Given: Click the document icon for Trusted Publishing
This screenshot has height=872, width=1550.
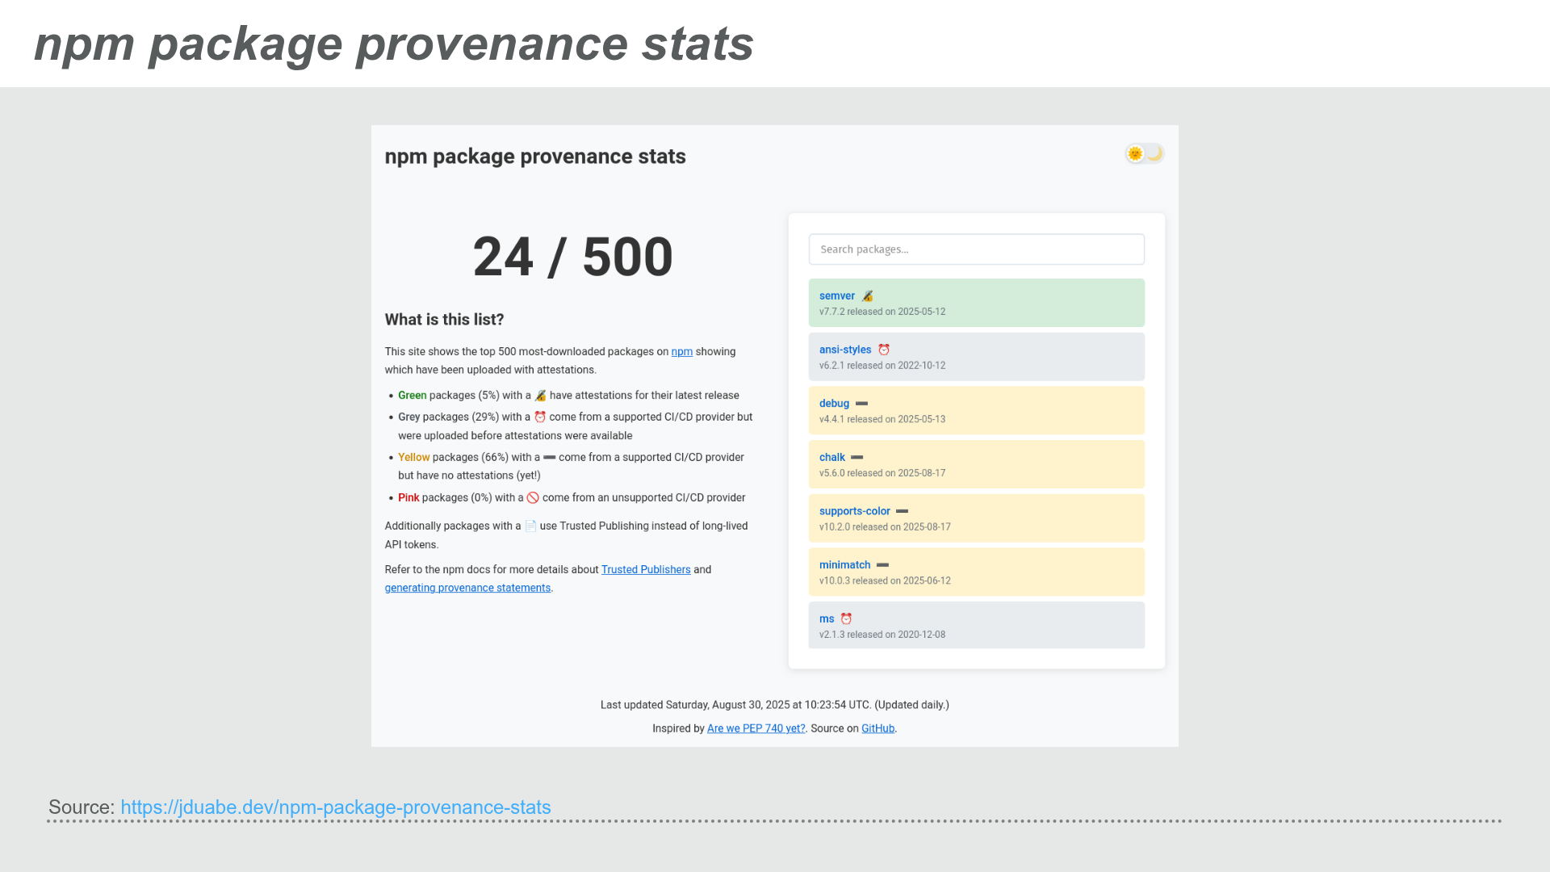Looking at the screenshot, I should click(530, 526).
